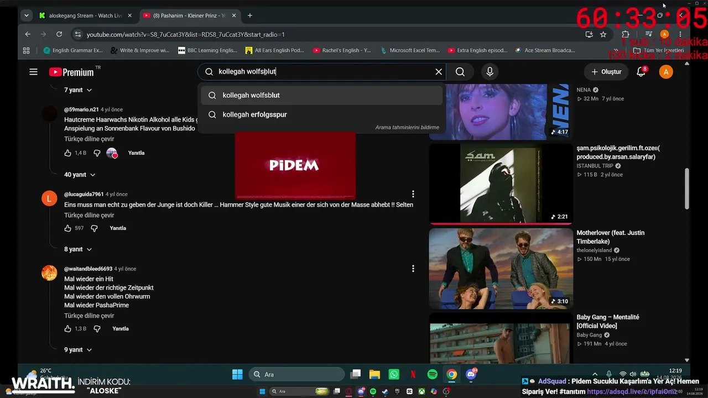Viewport: 708px width, 398px height.
Task: Choose suggestion "kollegah wolfsblut"
Action: (321, 95)
